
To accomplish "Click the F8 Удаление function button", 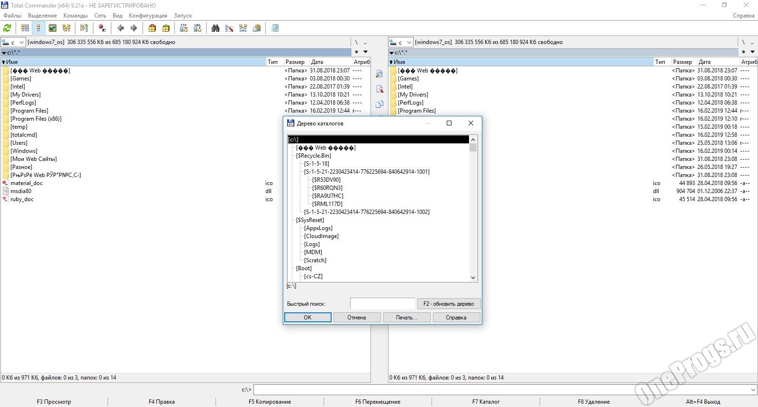I will click(x=594, y=402).
